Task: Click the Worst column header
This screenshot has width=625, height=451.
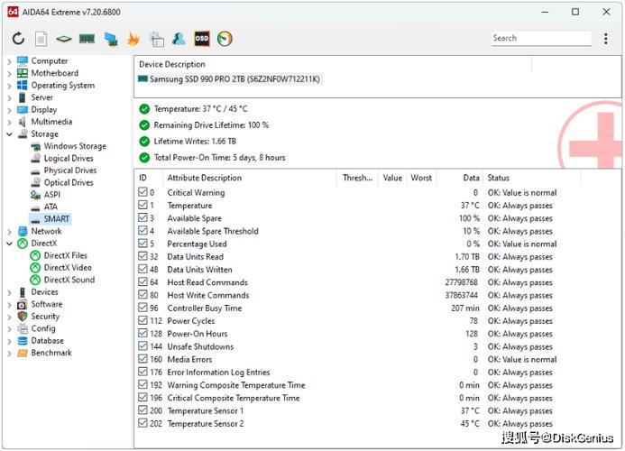Action: 421,178
